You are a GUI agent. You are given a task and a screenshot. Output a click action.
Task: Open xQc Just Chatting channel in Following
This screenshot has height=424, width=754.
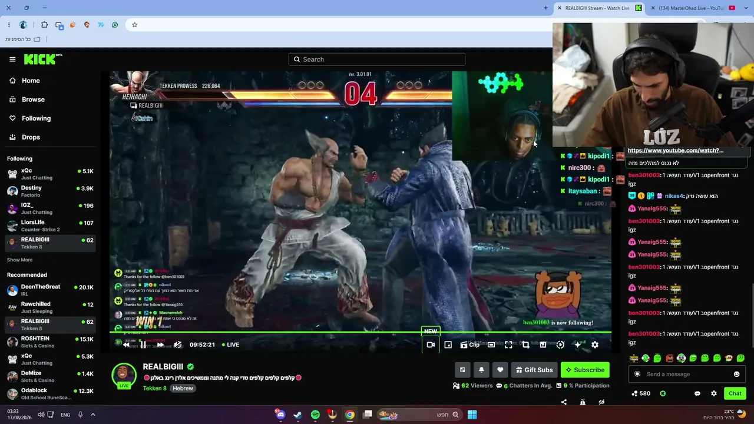click(x=50, y=174)
